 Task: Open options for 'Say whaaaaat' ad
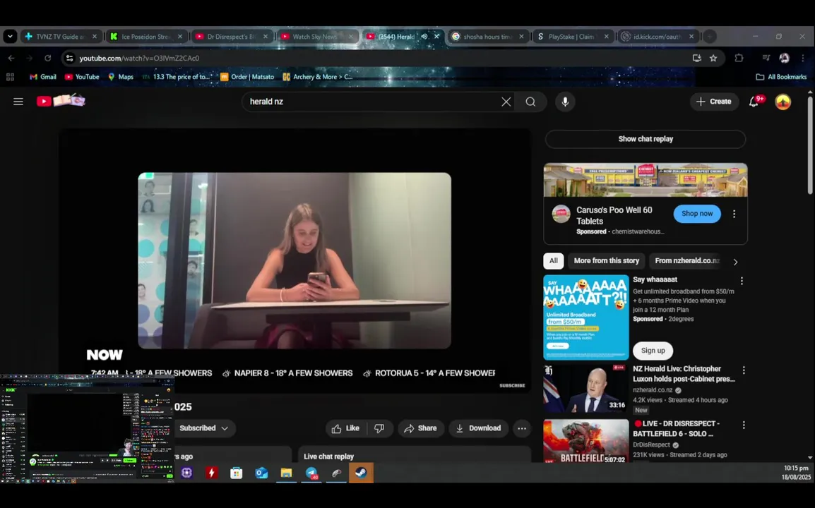(742, 281)
